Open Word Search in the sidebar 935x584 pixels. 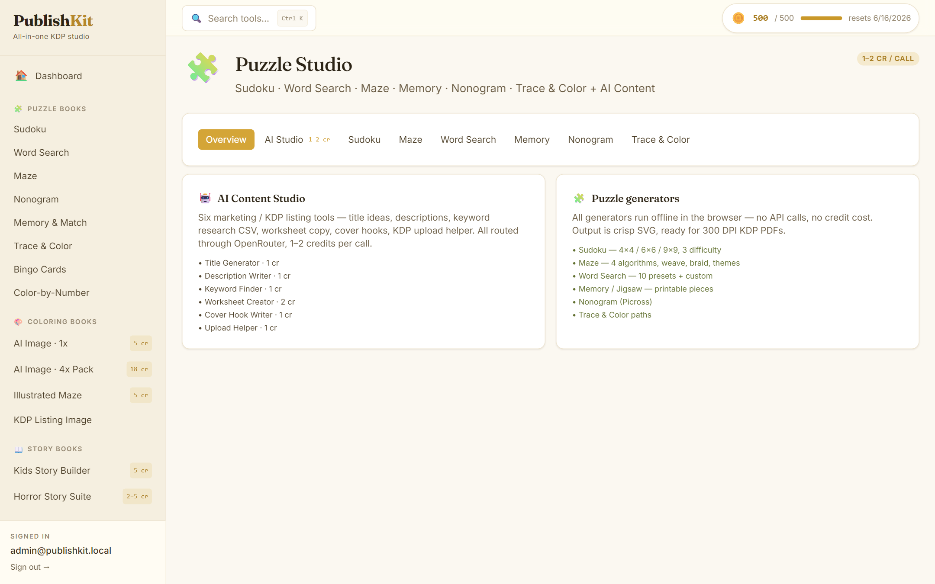[x=83, y=152]
